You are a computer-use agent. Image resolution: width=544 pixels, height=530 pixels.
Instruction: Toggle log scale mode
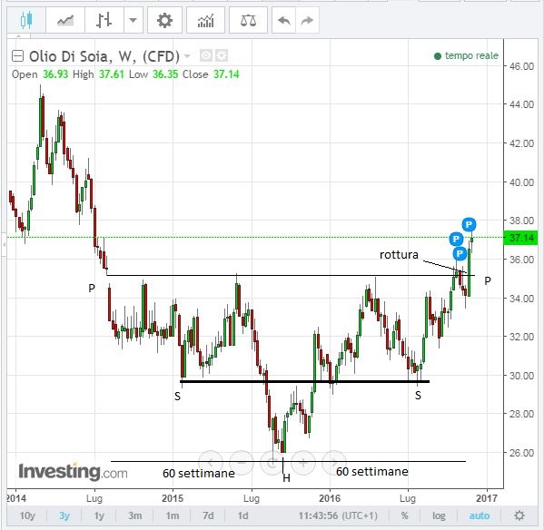pos(439,515)
